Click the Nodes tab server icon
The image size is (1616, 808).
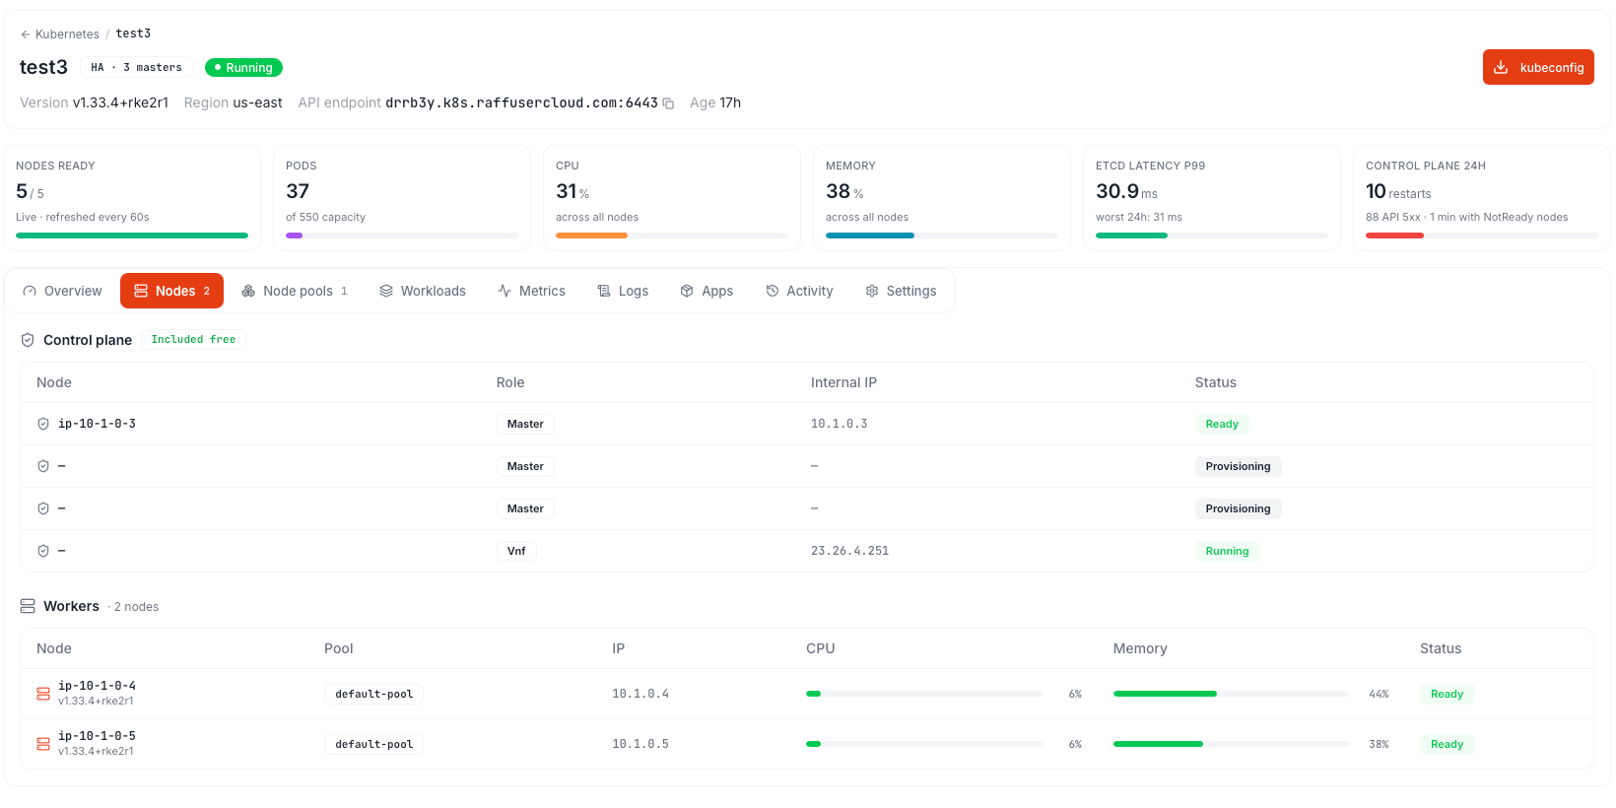point(141,291)
